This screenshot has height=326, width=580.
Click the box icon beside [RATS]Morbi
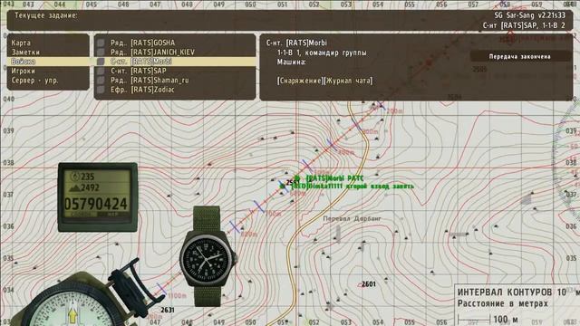101,62
